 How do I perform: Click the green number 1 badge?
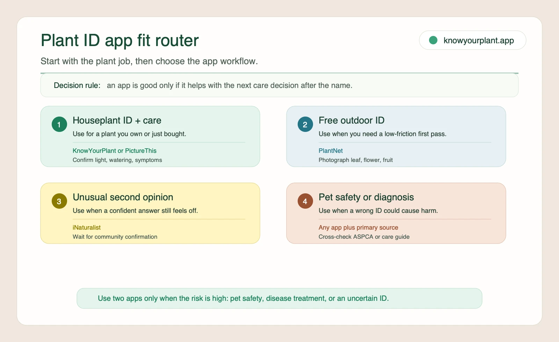click(59, 124)
